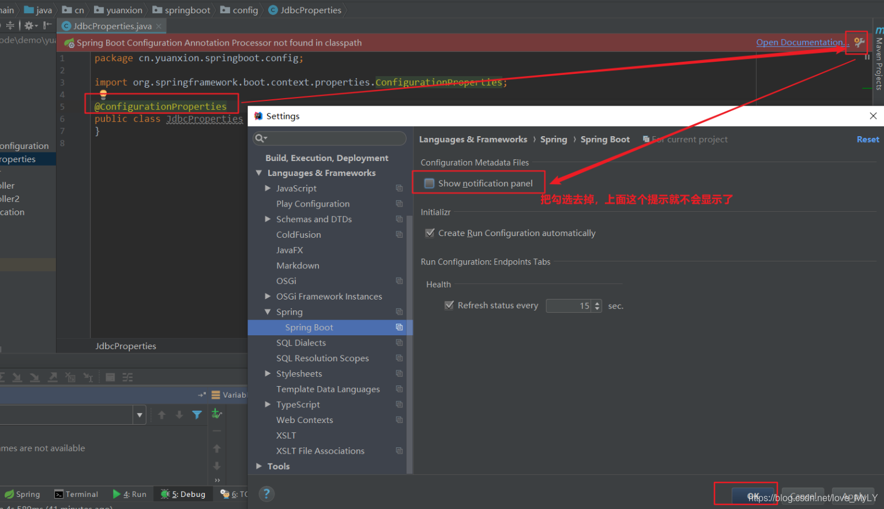The width and height of the screenshot is (884, 509).
Task: Open the 5: Debug tool window tab
Action: tap(183, 495)
